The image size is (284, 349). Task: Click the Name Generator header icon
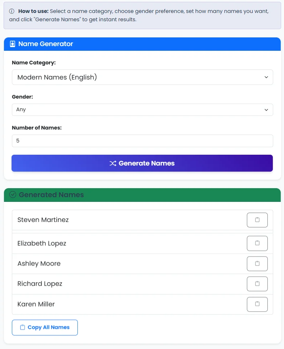(13, 44)
